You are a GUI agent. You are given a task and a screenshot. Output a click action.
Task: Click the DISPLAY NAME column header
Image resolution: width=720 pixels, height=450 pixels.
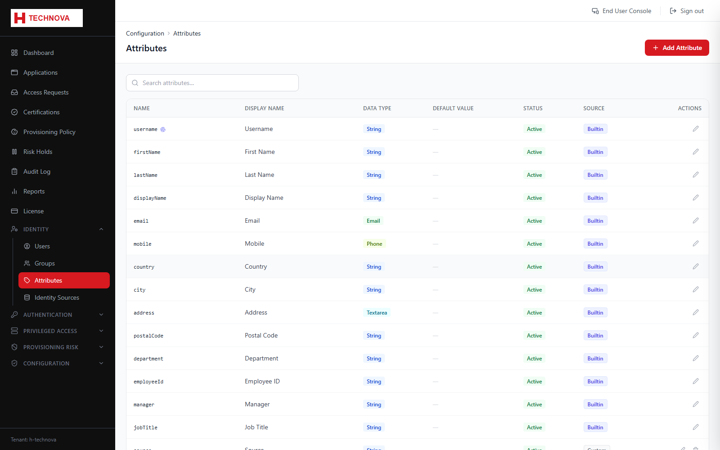click(265, 108)
